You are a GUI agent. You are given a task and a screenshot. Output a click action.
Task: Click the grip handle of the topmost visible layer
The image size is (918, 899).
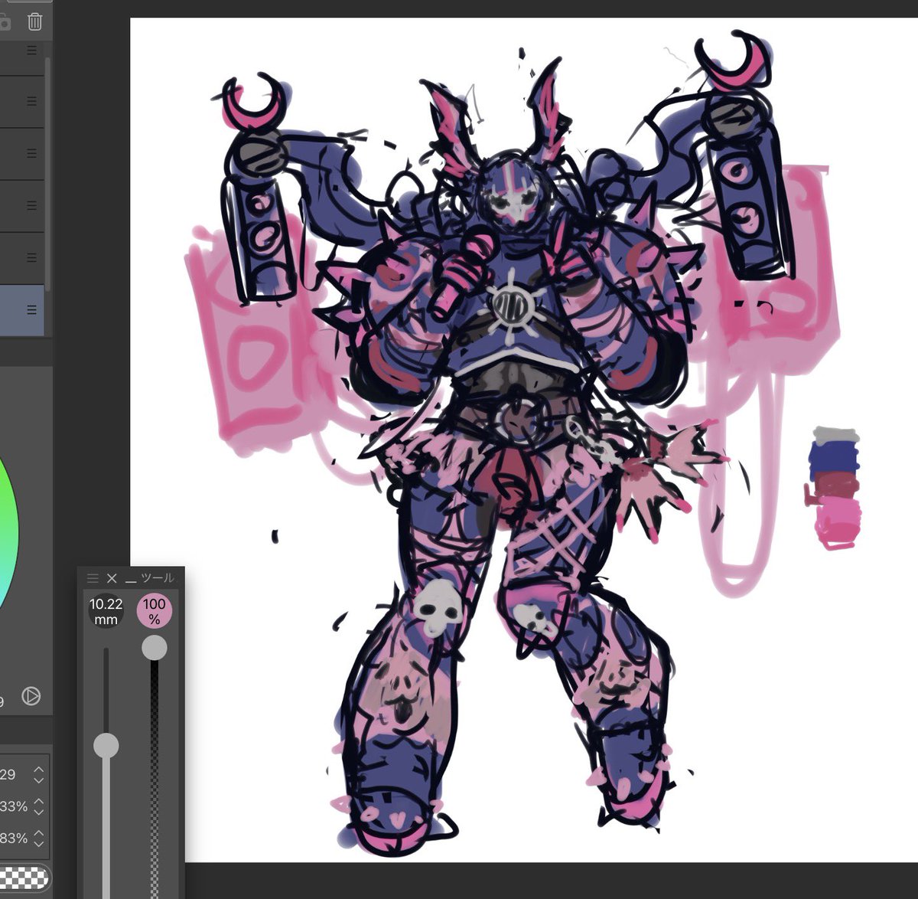31,50
